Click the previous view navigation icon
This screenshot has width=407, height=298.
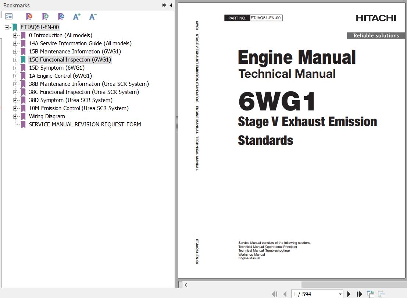click(371, 294)
